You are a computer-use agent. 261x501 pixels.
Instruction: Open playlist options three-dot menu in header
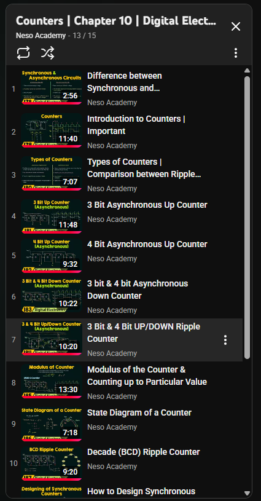pos(235,53)
